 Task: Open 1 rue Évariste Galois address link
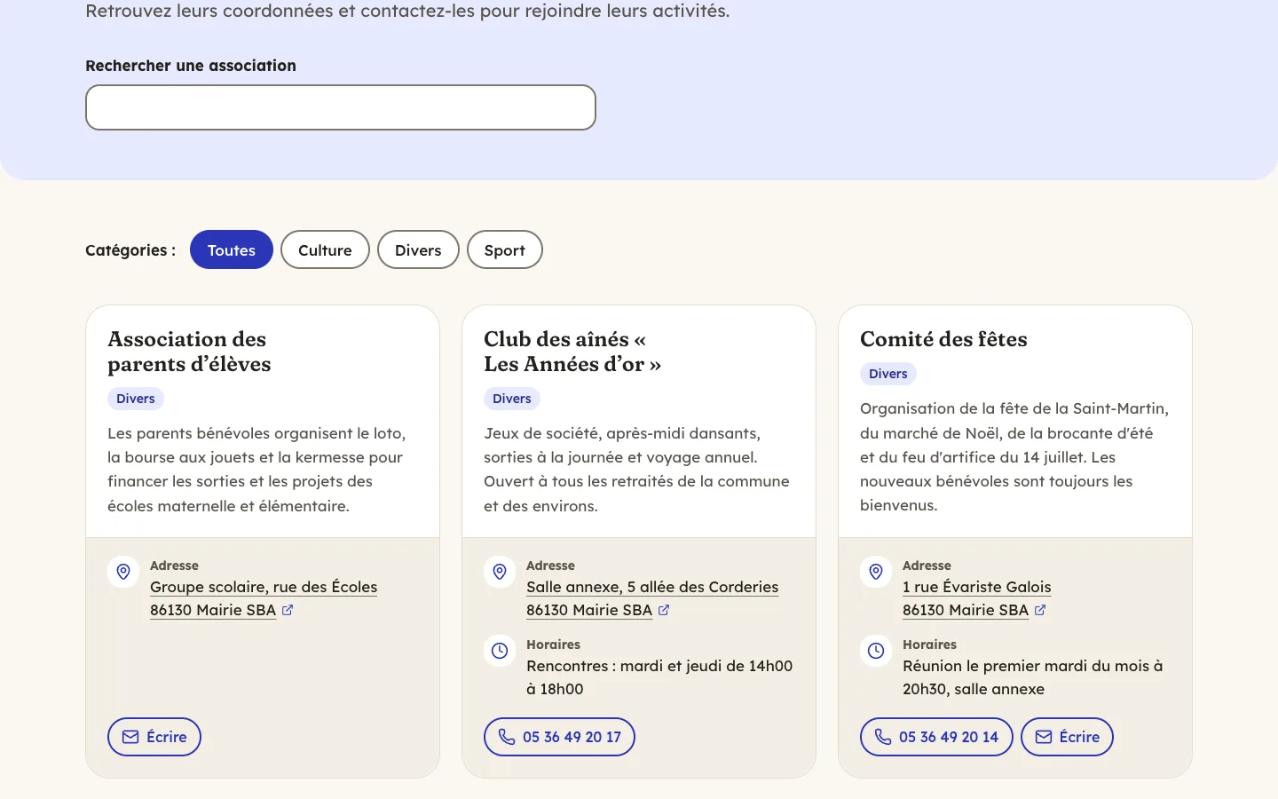click(x=976, y=598)
